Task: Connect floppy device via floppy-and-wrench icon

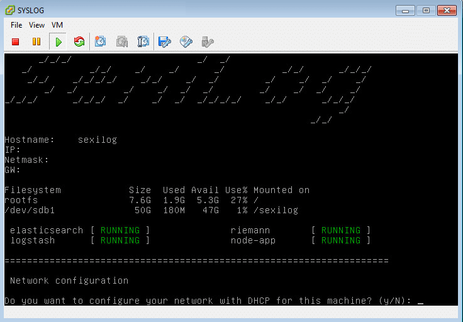Action: pyautogui.click(x=164, y=42)
